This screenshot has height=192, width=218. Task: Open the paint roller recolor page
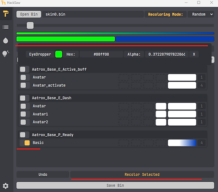(x=6, y=14)
